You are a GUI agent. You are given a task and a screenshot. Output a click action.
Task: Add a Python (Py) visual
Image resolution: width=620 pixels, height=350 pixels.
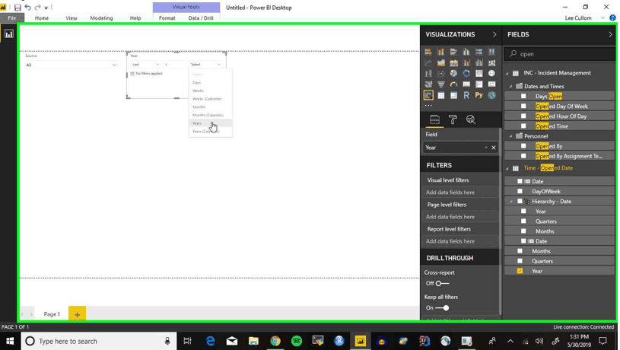(x=479, y=95)
